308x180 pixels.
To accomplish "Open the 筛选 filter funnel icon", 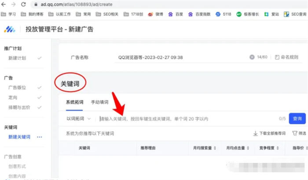I will 294,133.
